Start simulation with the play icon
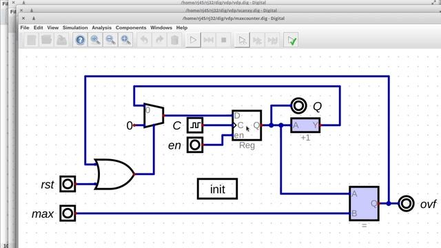Viewport: 441px width, 248px height. coord(193,40)
